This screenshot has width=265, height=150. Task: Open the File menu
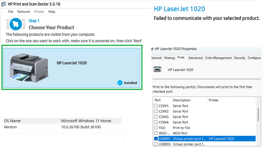click(x=11, y=12)
